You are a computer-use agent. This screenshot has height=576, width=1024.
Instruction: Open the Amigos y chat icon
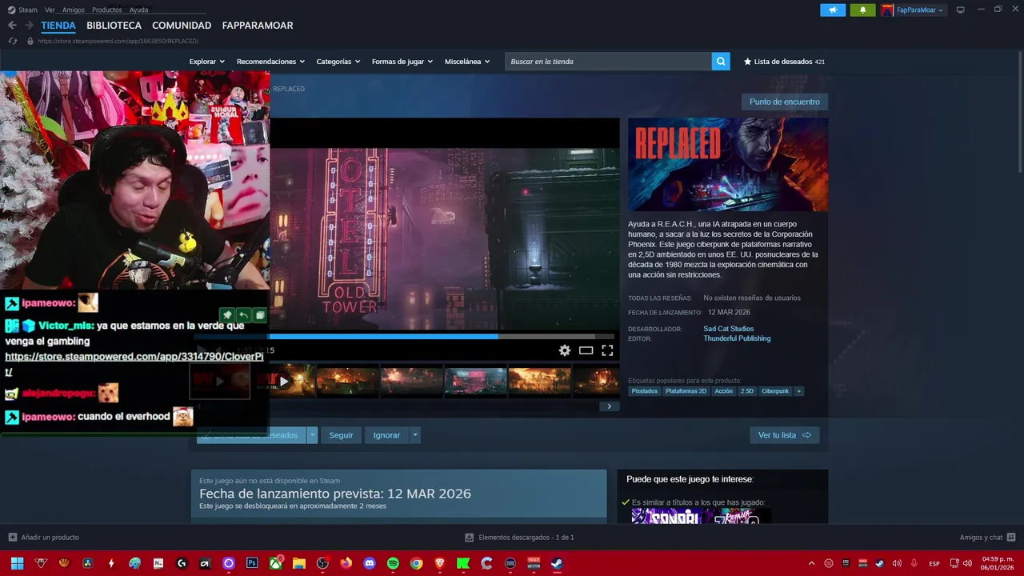pos(1011,538)
